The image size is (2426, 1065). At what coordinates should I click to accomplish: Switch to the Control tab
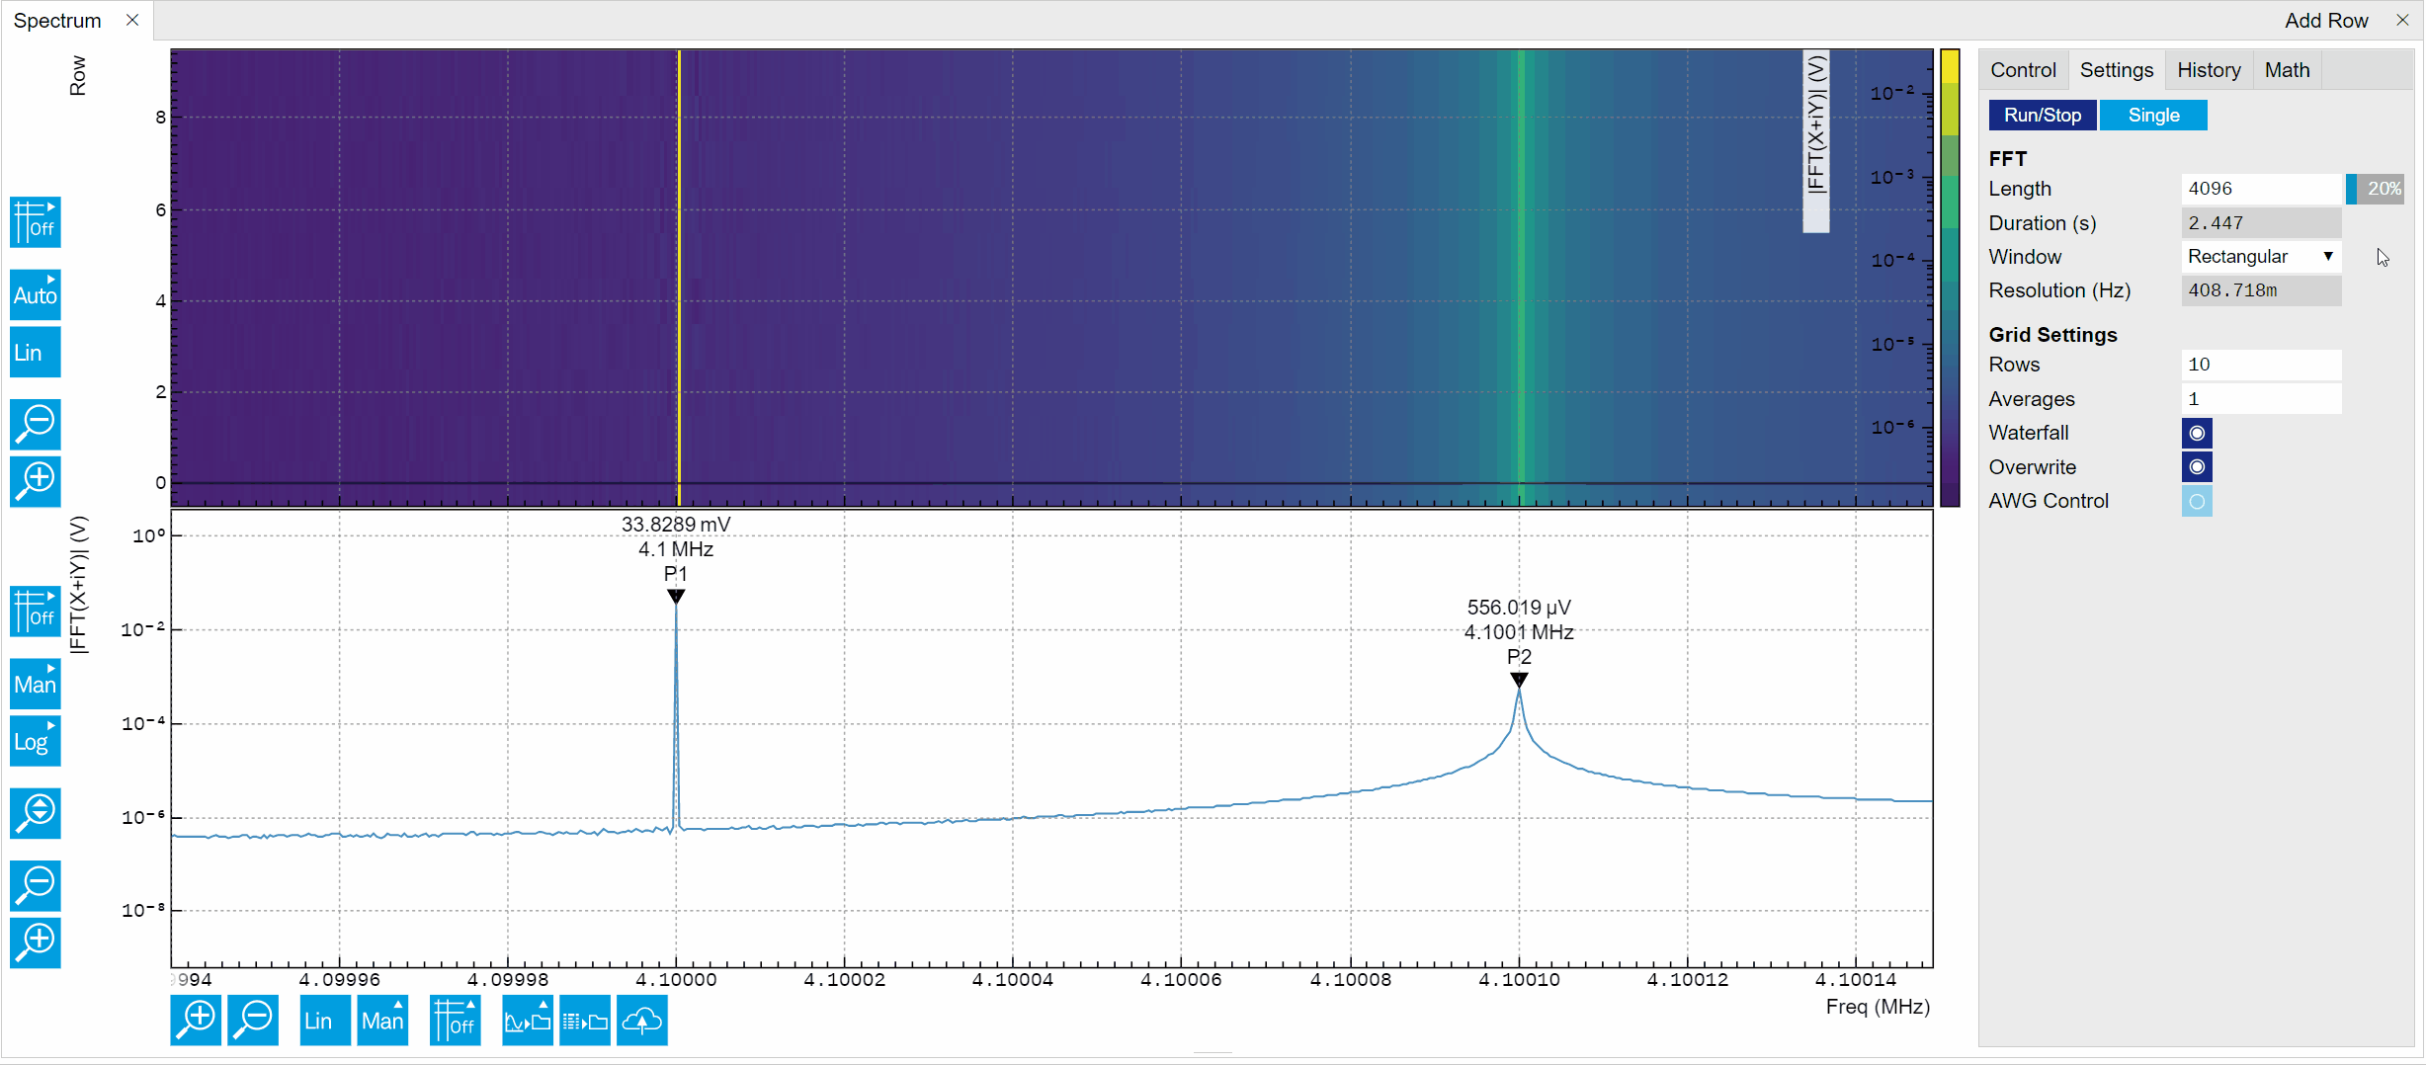point(2023,70)
